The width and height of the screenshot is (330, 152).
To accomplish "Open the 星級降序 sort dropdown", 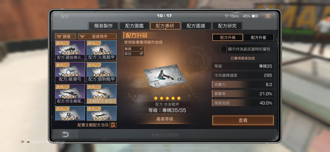I will pos(97,36).
